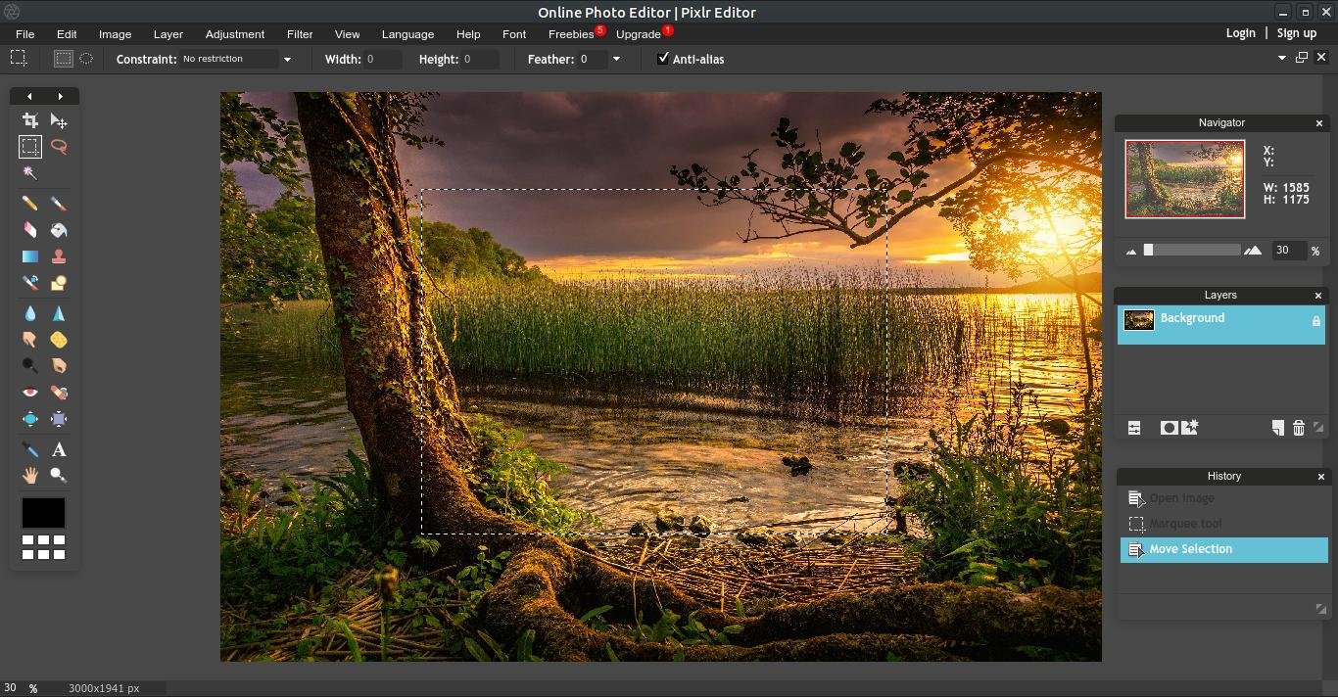Open the Feather value dropdown
The height and width of the screenshot is (697, 1338).
coord(616,59)
